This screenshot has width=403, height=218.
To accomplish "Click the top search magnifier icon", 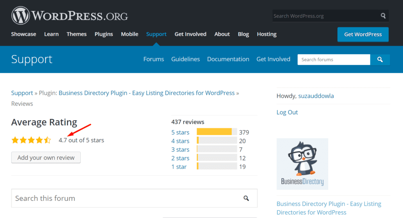I will 383,16.
